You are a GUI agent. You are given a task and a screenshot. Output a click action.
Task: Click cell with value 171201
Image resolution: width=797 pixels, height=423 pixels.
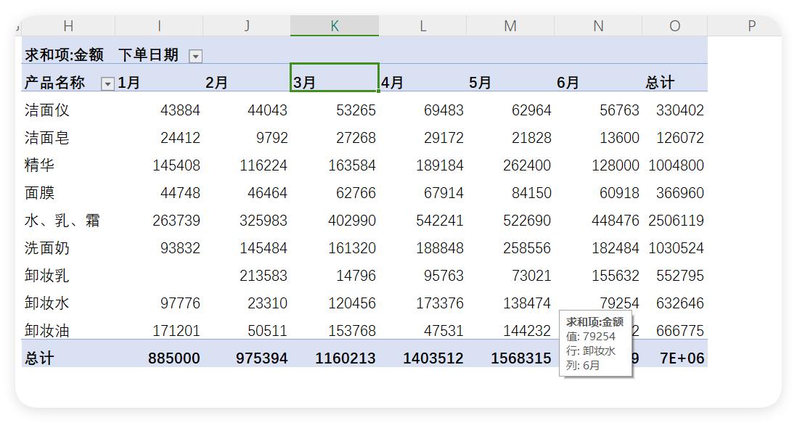pos(176,331)
